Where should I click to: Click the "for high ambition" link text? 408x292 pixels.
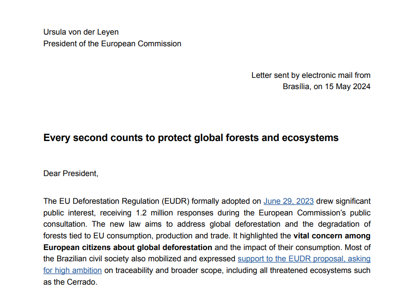coord(72,270)
